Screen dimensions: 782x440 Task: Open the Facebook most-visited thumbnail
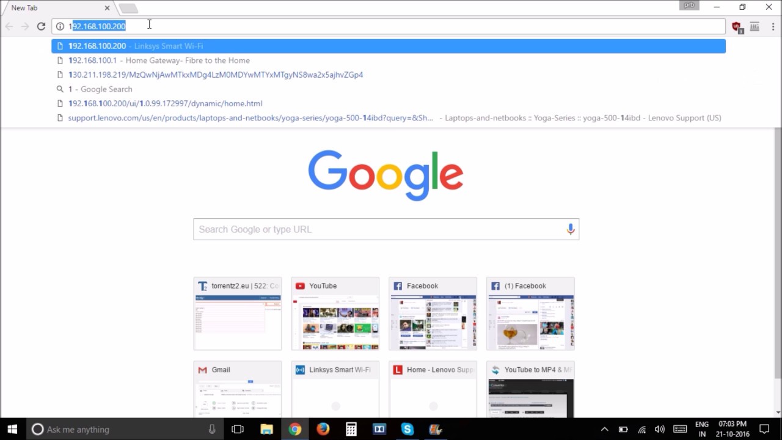point(433,313)
